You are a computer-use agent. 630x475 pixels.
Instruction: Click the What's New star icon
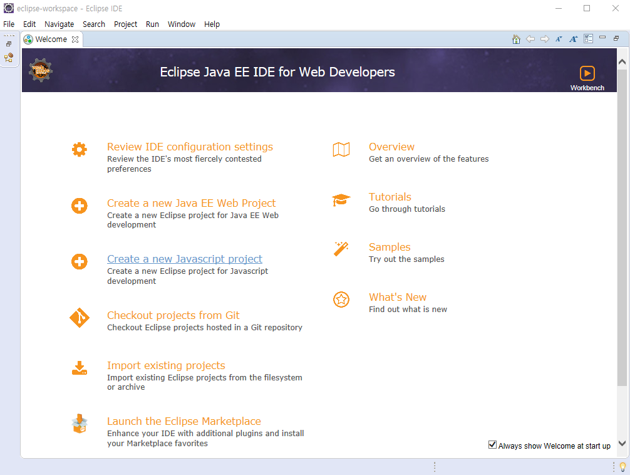pyautogui.click(x=341, y=300)
